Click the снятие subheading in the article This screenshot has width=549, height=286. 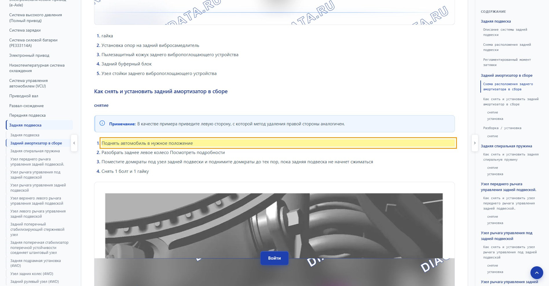coord(101,105)
